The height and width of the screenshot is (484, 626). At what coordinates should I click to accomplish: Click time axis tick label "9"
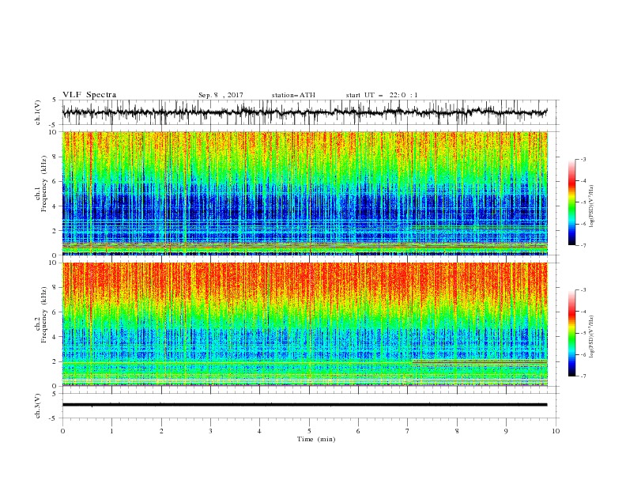point(506,431)
